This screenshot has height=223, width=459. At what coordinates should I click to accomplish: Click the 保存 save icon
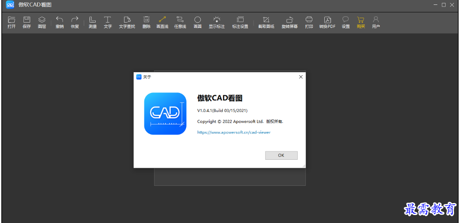[x=27, y=23]
